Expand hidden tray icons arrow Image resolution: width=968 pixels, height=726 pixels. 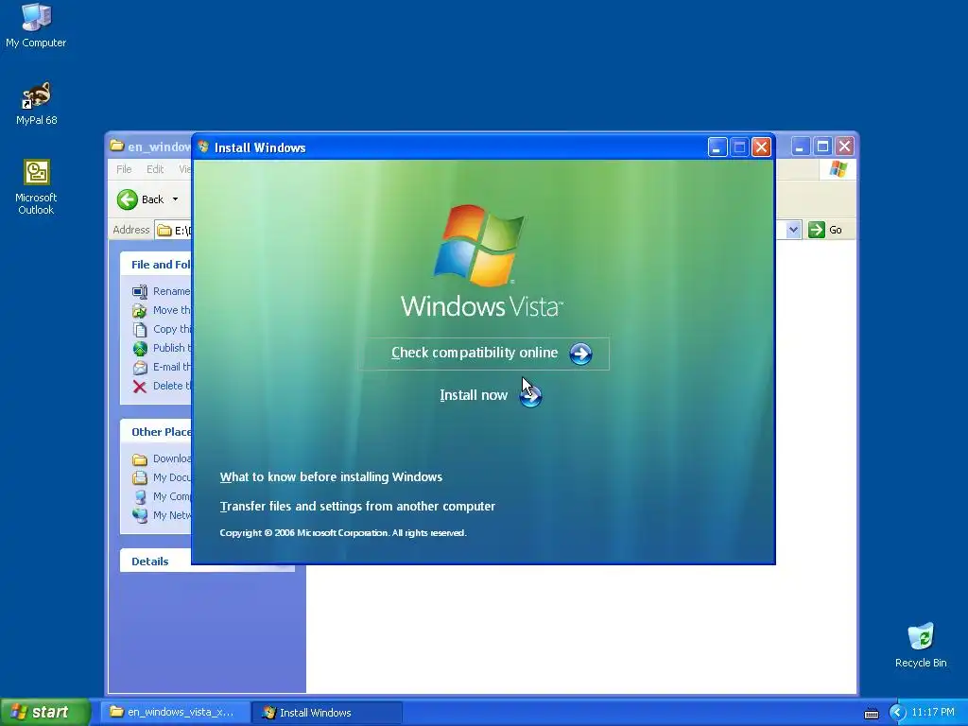pos(898,713)
